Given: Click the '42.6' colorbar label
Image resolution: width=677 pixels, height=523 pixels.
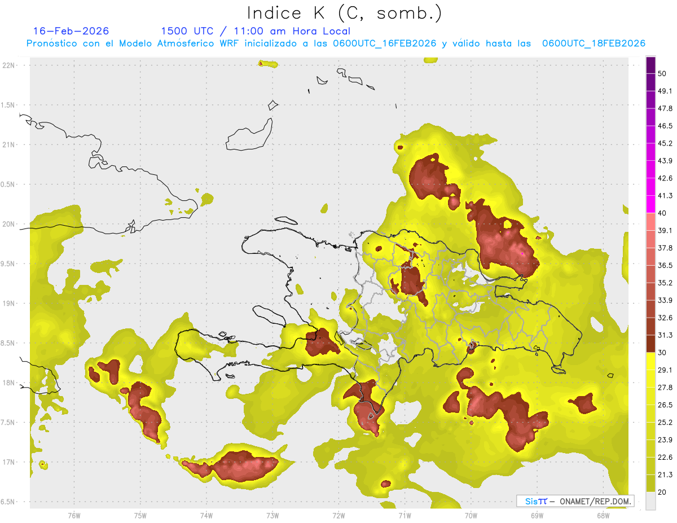Looking at the screenshot, I should coord(665,178).
